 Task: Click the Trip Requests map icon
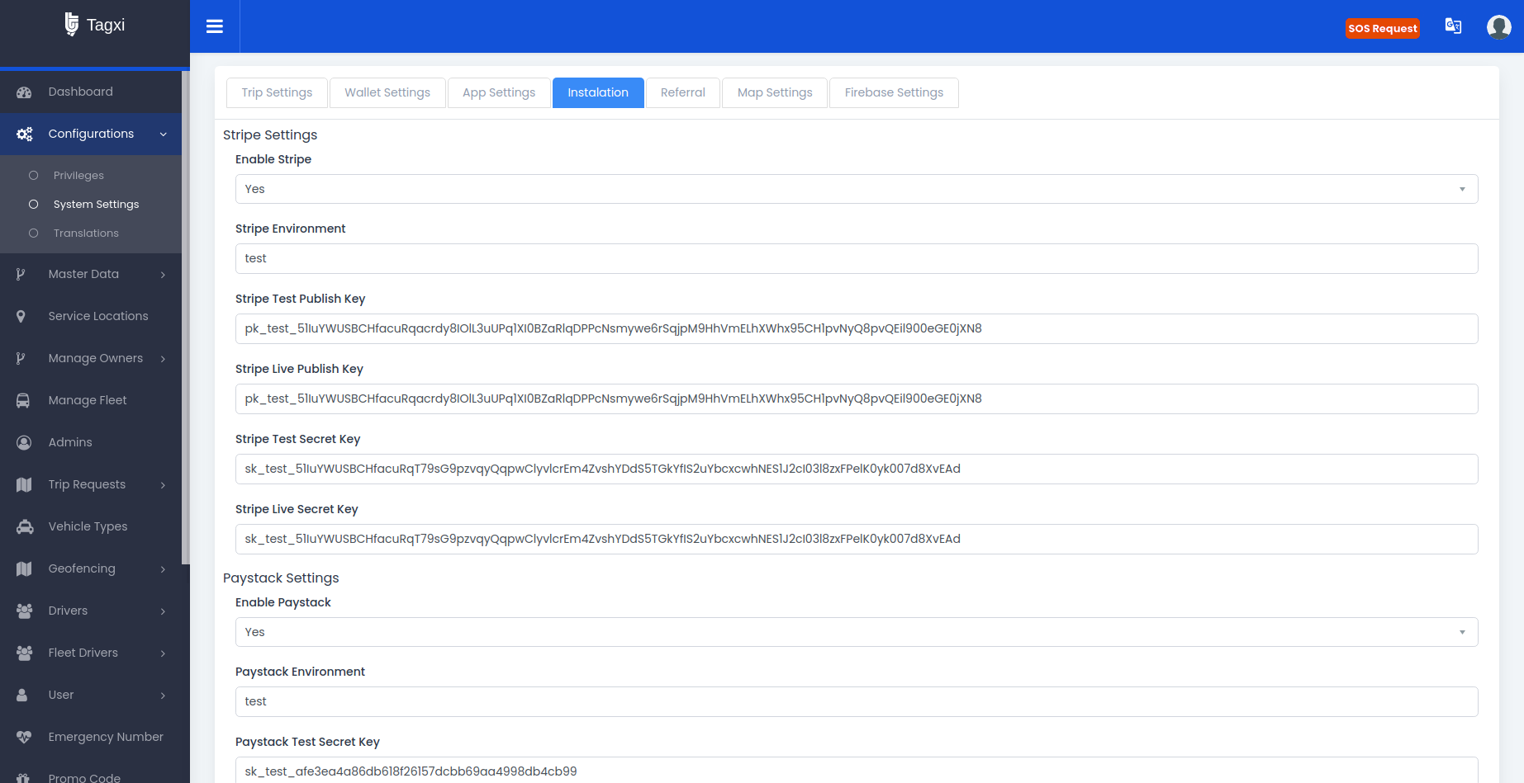point(24,485)
